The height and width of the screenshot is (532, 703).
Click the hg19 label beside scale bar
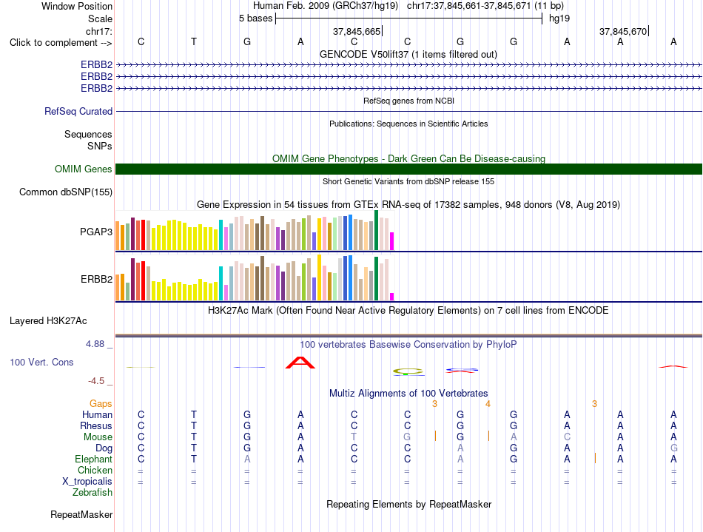[559, 18]
